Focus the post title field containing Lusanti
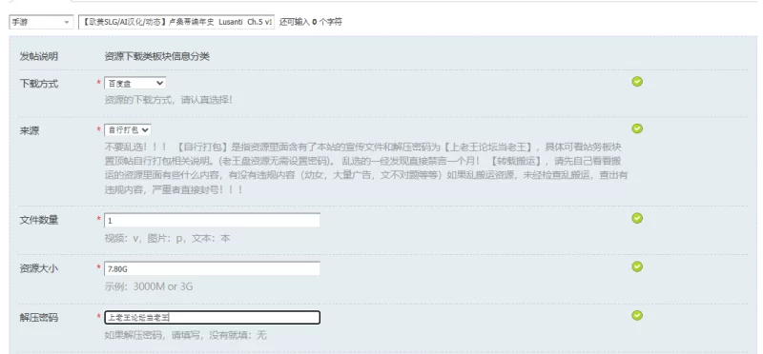Screen dimensions: 763x354 pos(176,22)
